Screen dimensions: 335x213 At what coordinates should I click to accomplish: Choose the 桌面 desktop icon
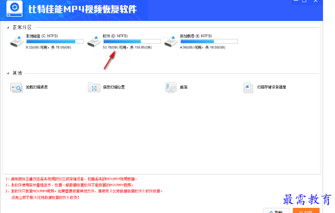(171, 87)
